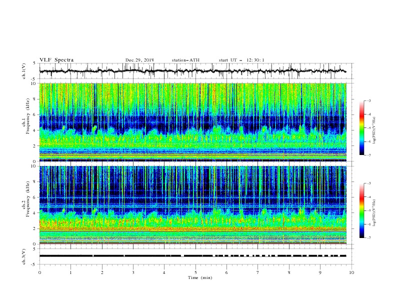396x306 pixels.
Task: Click the "ch.1(V)" waveform axis label
Action: 24,71
